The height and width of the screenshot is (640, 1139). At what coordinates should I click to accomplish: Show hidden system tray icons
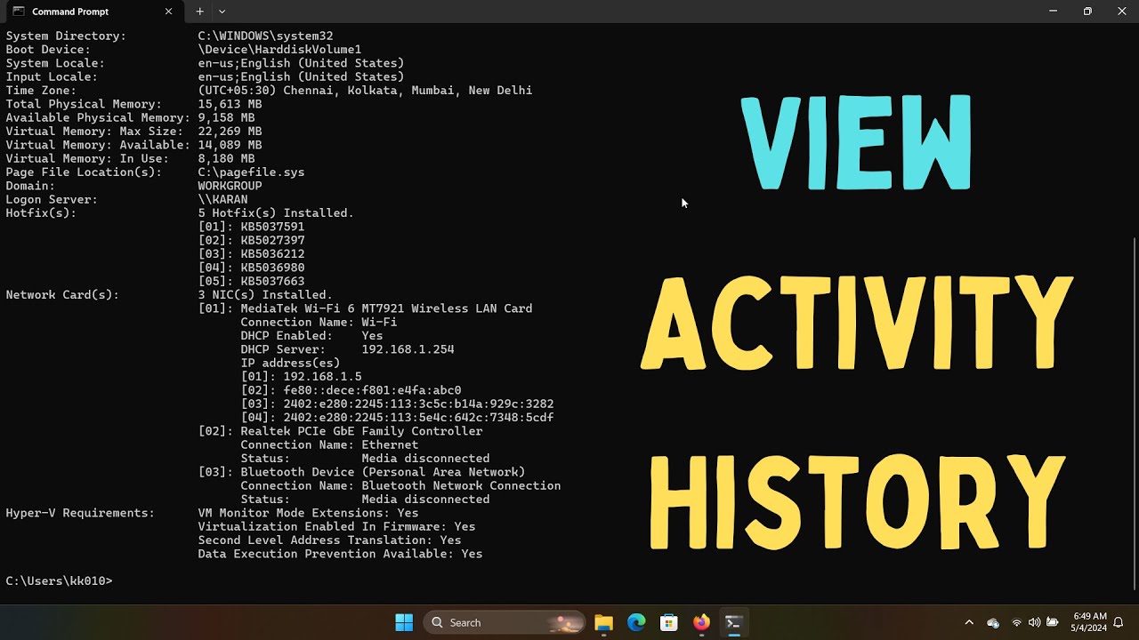pos(969,622)
